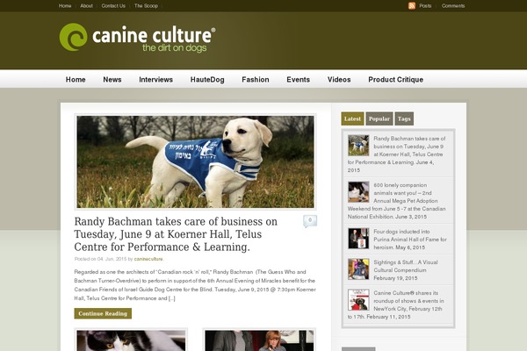Image resolution: width=527 pixels, height=351 pixels.
Task: Subscribe to the Comments feed
Action: pos(453,6)
